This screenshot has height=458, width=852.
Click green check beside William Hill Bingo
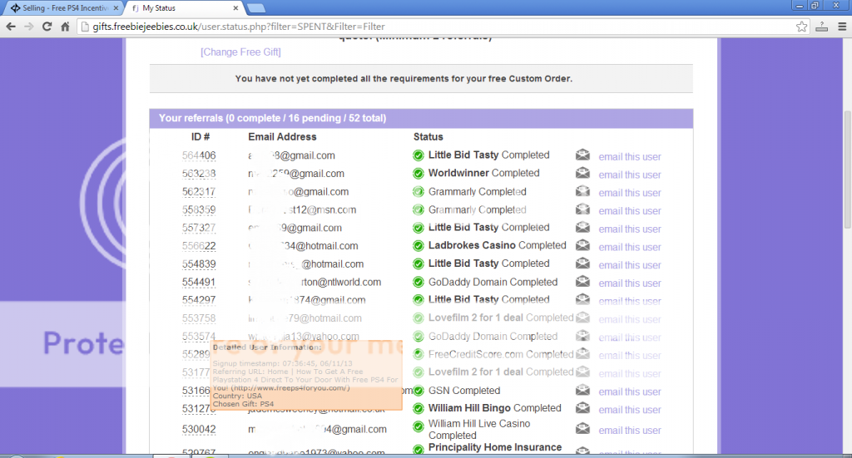[418, 409]
